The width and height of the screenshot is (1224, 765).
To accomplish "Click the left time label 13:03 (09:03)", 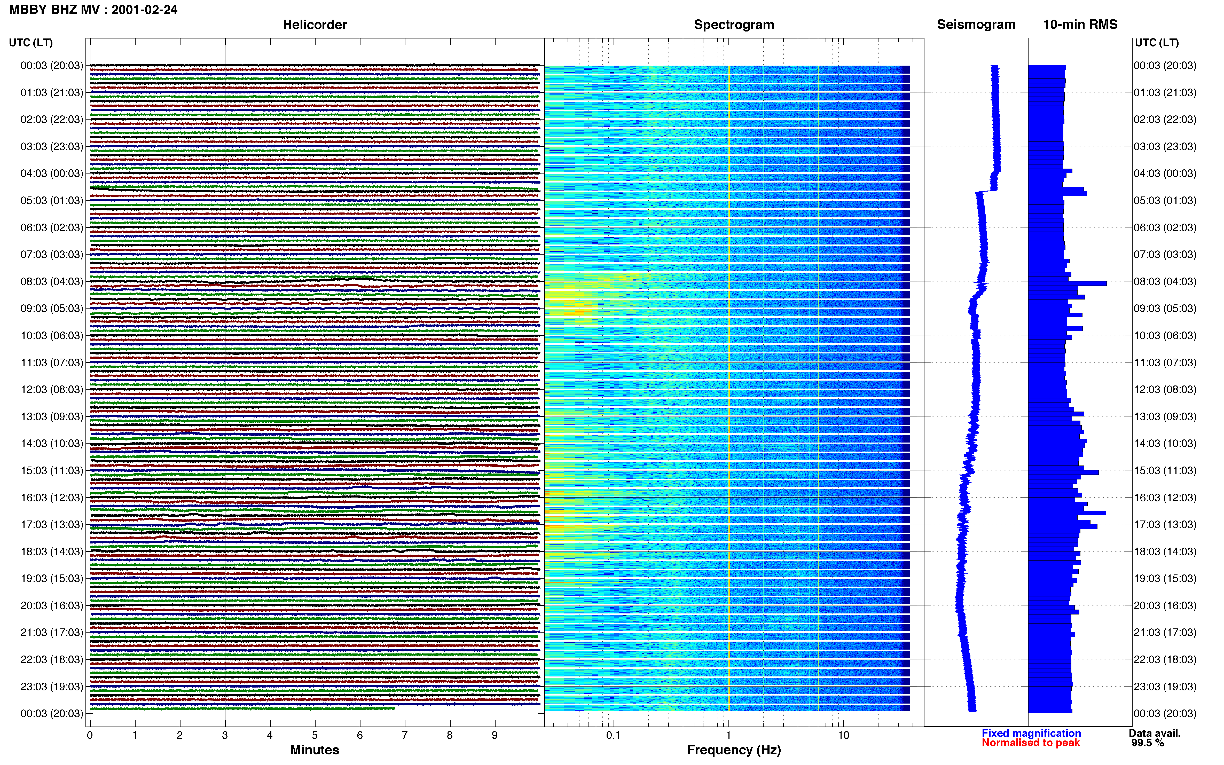I will (x=52, y=416).
